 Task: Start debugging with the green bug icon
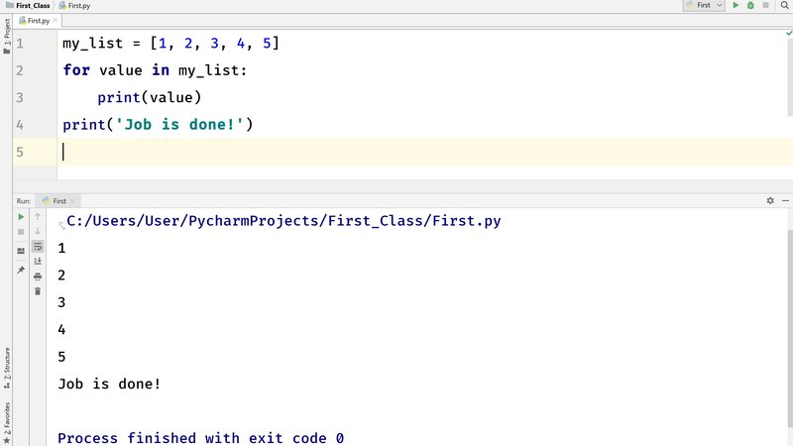[x=750, y=5]
